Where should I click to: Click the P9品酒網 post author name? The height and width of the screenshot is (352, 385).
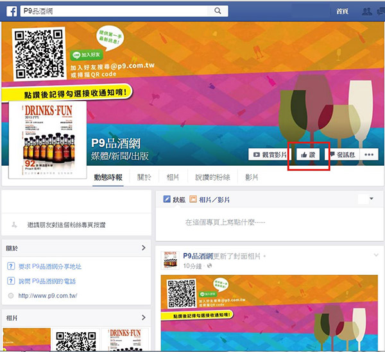tap(198, 256)
